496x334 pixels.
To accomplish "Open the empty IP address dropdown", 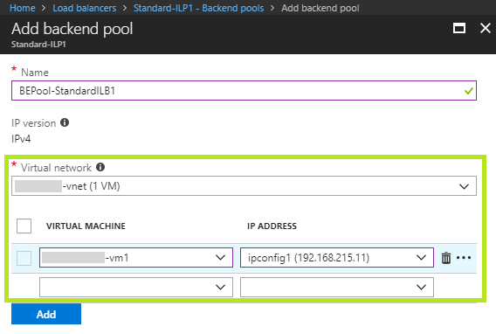I will point(337,287).
